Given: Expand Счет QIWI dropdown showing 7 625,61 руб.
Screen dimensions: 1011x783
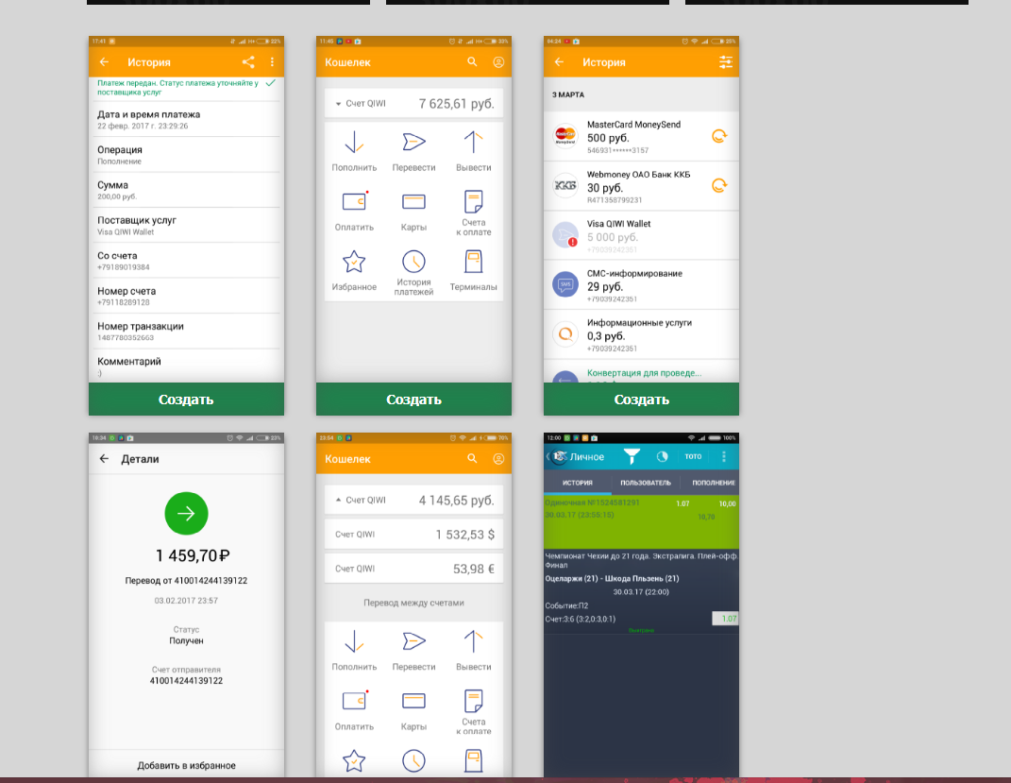Looking at the screenshot, I should pyautogui.click(x=414, y=103).
